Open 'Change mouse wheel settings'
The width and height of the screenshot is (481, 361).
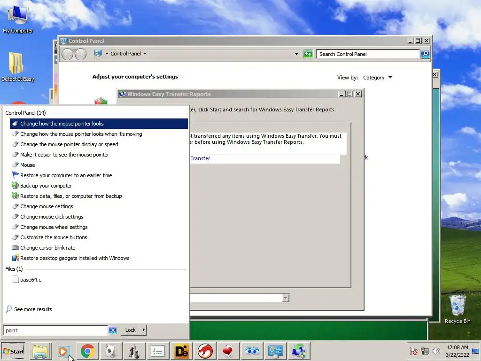[x=99, y=227]
